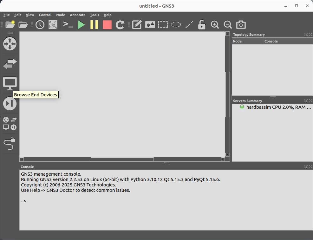Float the Servers Summary panel
Screen dimensions: 313x240
(x=306, y=101)
